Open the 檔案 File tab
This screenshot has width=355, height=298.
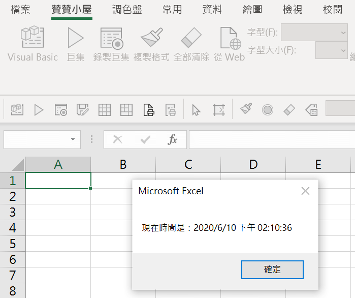pos(20,10)
